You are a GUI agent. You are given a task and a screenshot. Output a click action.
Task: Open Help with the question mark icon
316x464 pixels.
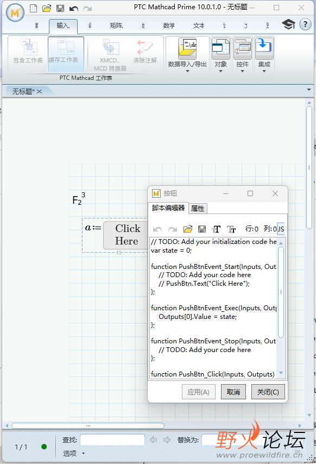(x=305, y=24)
